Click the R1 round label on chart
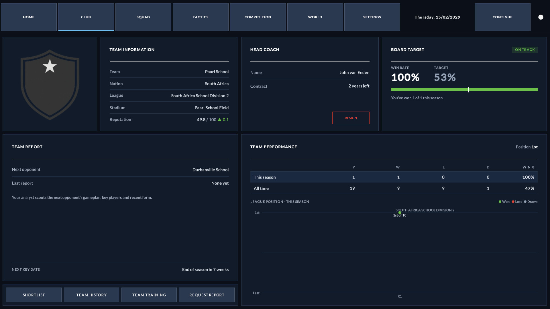Image resolution: width=550 pixels, height=309 pixels. tap(400, 296)
